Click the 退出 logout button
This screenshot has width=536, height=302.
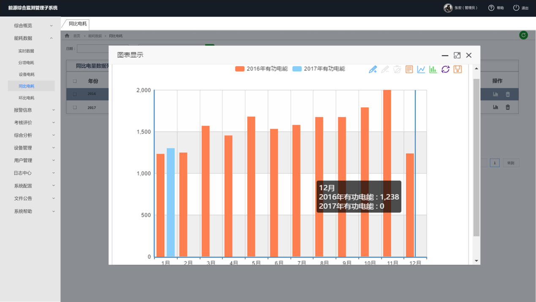pyautogui.click(x=521, y=8)
